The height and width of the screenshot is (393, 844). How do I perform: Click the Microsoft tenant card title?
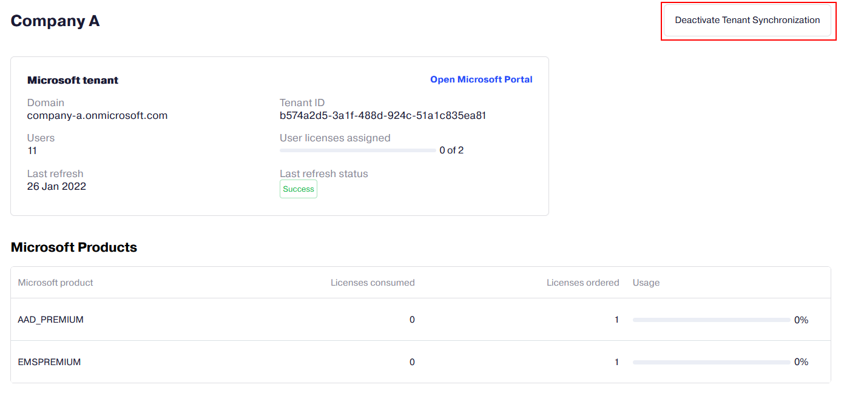(73, 80)
